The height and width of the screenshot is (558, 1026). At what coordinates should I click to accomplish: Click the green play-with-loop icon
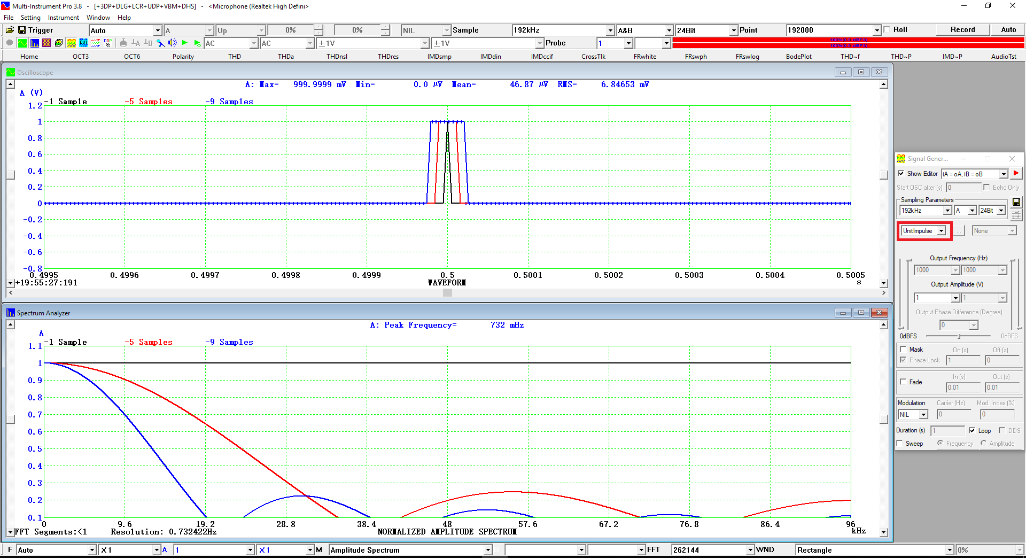tap(197, 43)
